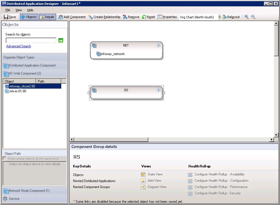Check Show similar objects at same level
This screenshot has width=280, height=205.
pos(5,159)
